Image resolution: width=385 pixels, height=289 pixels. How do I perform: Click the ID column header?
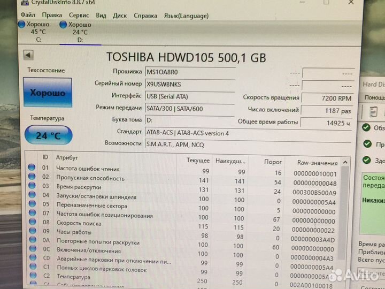(45, 157)
